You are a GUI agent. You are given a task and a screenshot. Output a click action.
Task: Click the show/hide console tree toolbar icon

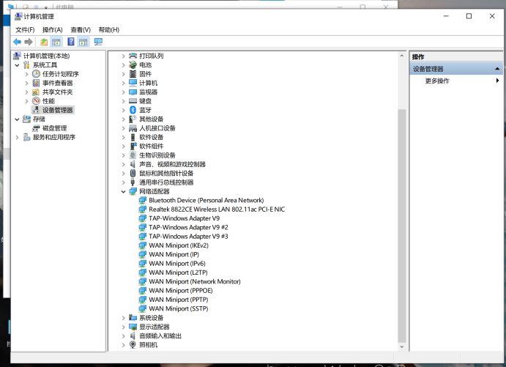pos(56,42)
